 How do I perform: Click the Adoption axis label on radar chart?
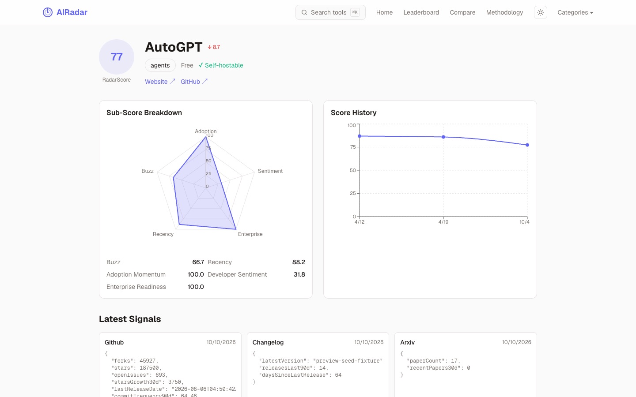tap(206, 131)
